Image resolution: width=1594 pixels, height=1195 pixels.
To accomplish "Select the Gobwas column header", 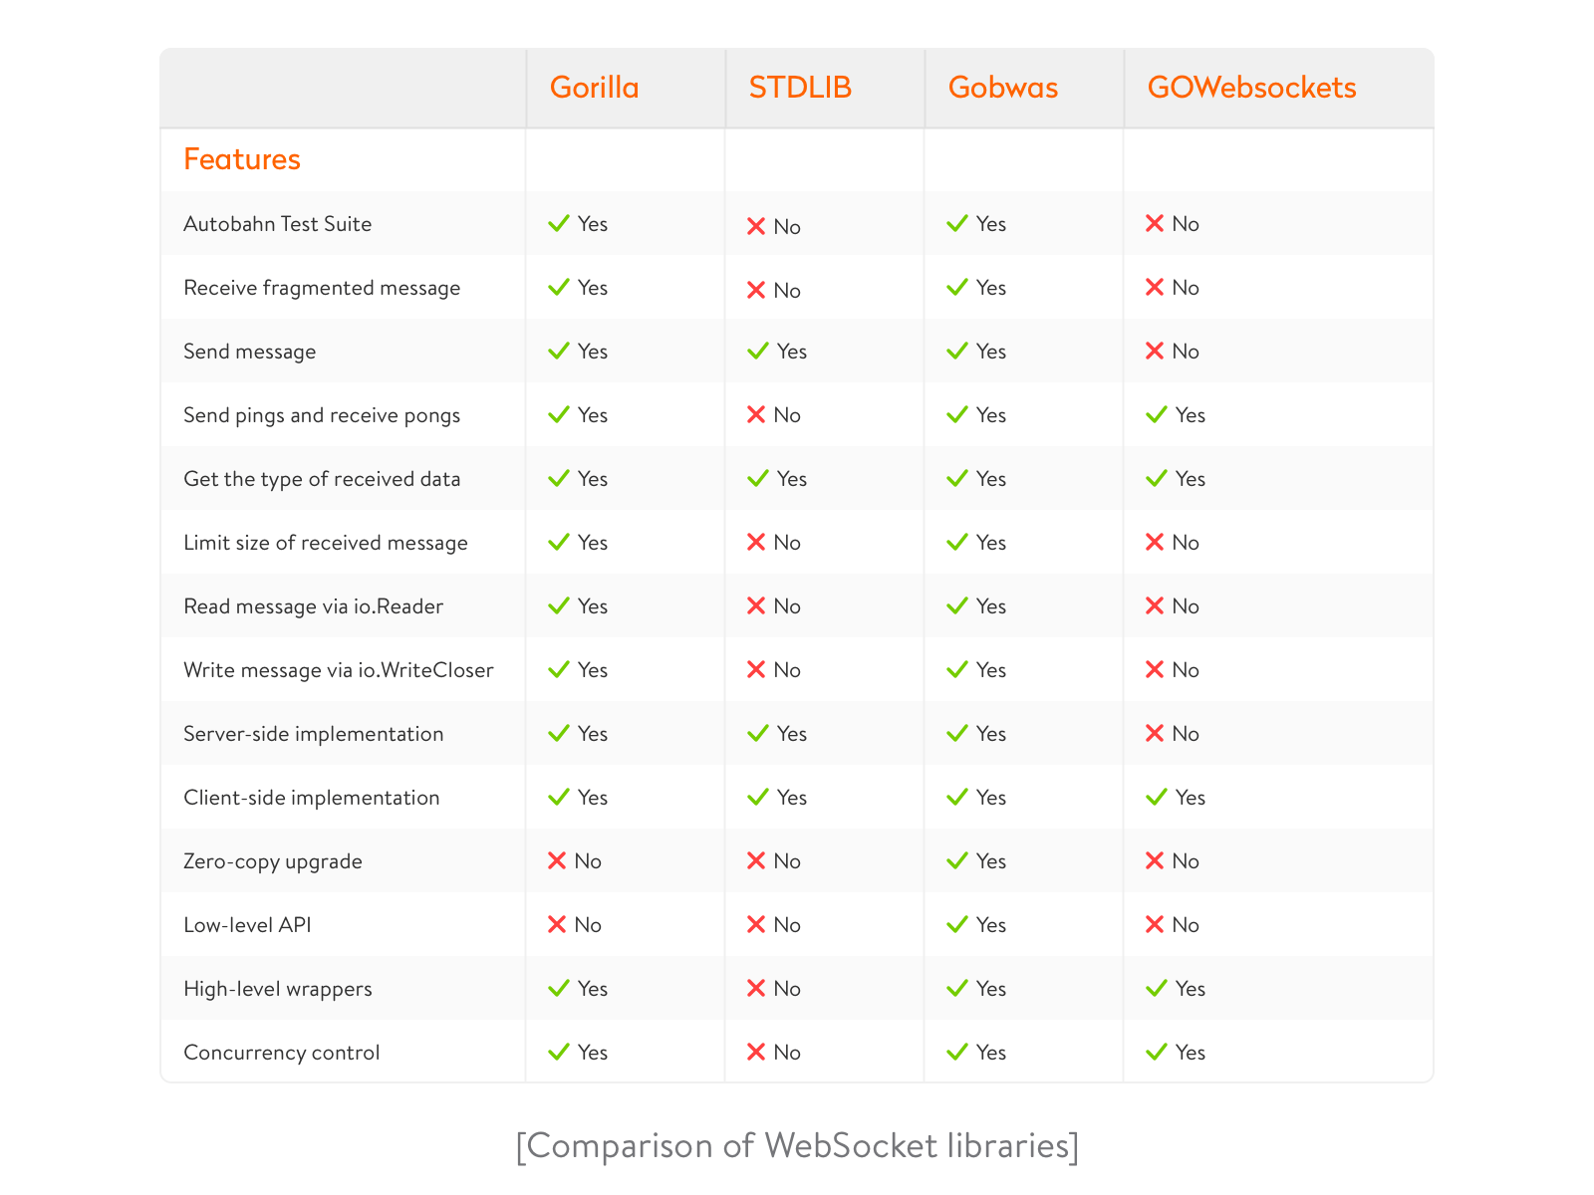I will point(1003,88).
